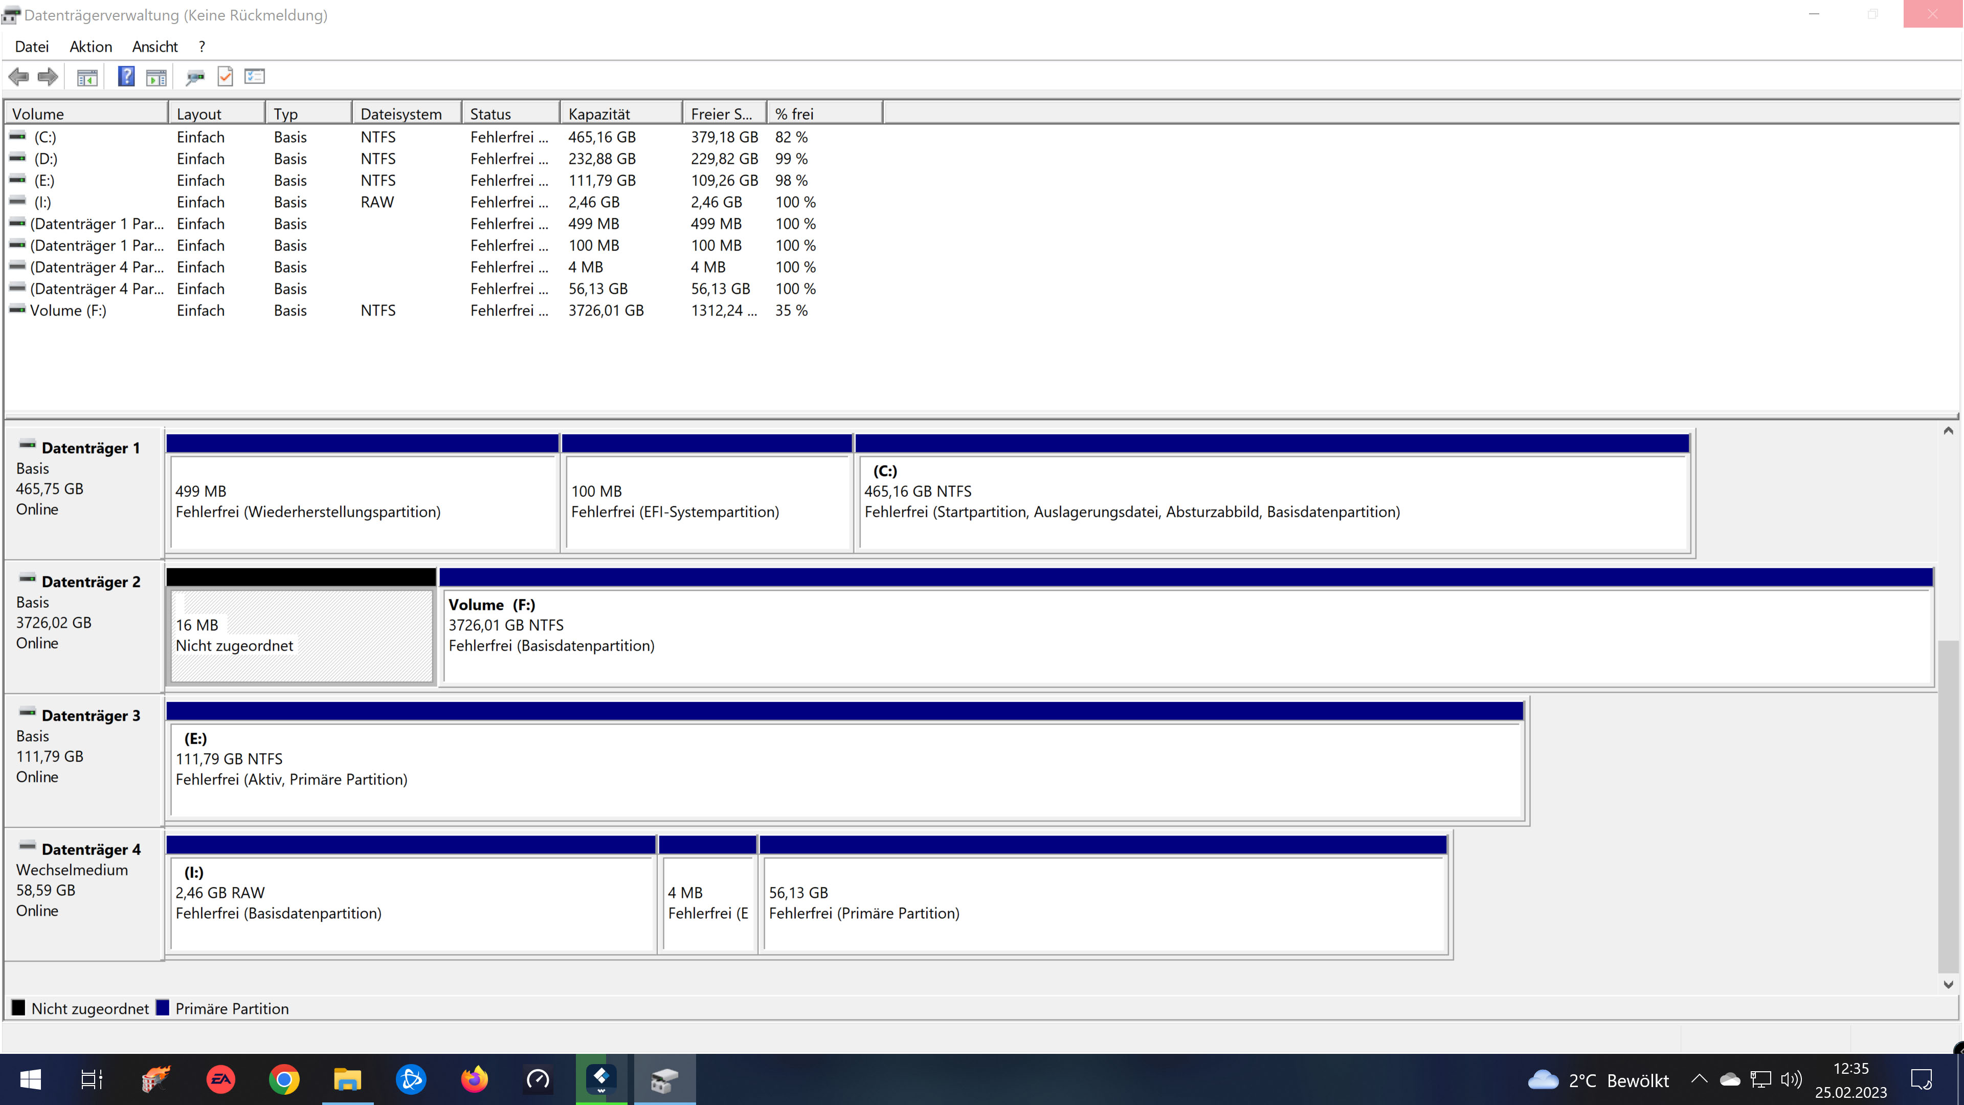The width and height of the screenshot is (1964, 1105).
Task: Click the Back arrow toolbar icon
Action: [x=18, y=76]
